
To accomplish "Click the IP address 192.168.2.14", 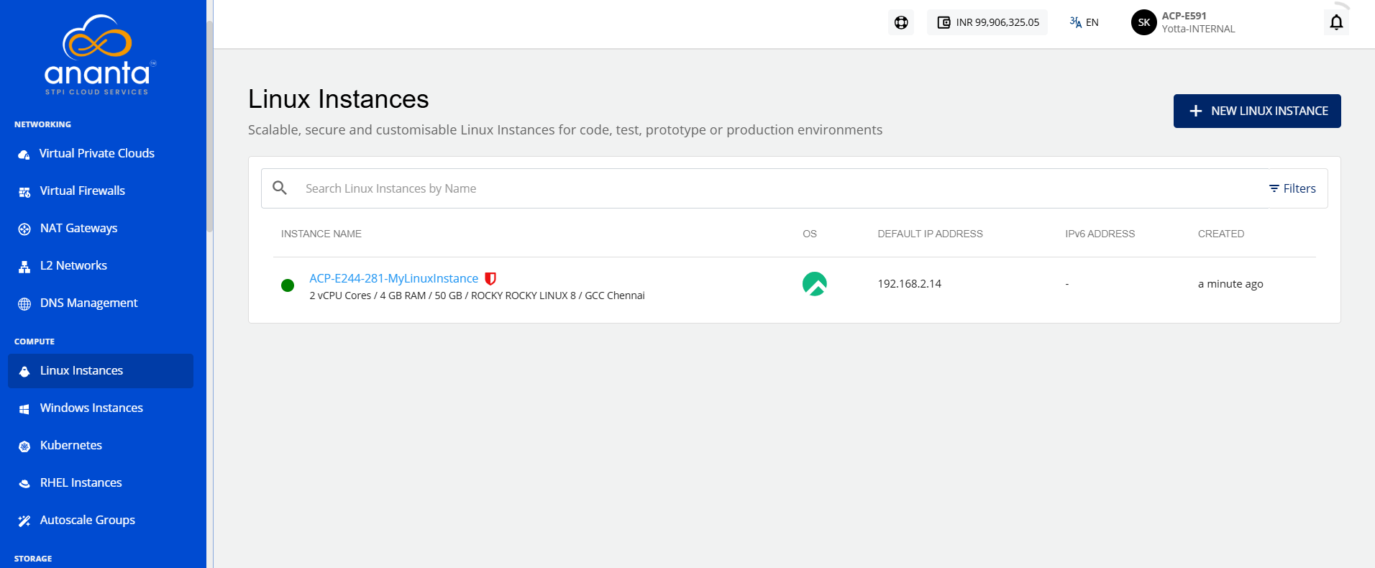I will pos(909,284).
